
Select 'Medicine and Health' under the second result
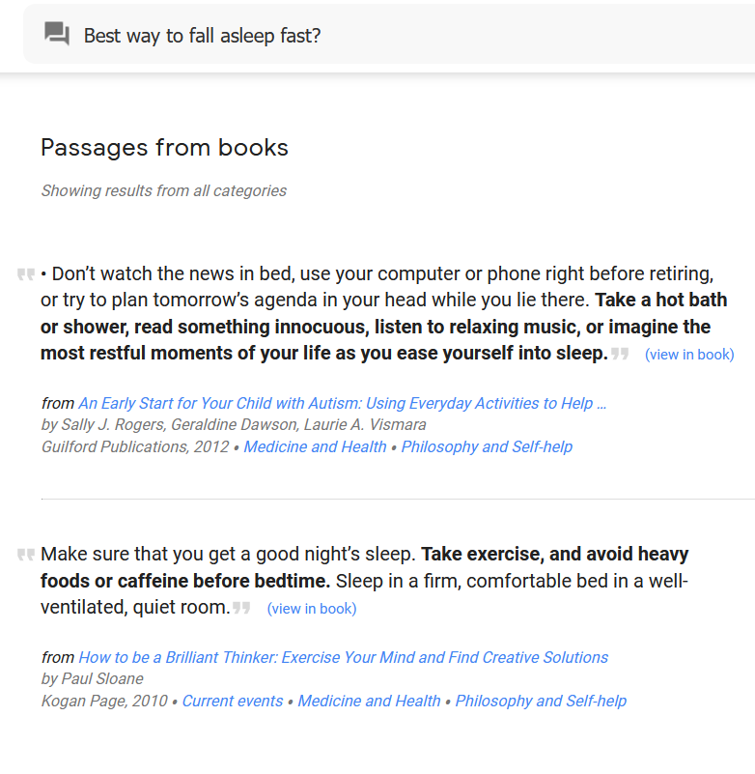pyautogui.click(x=369, y=701)
